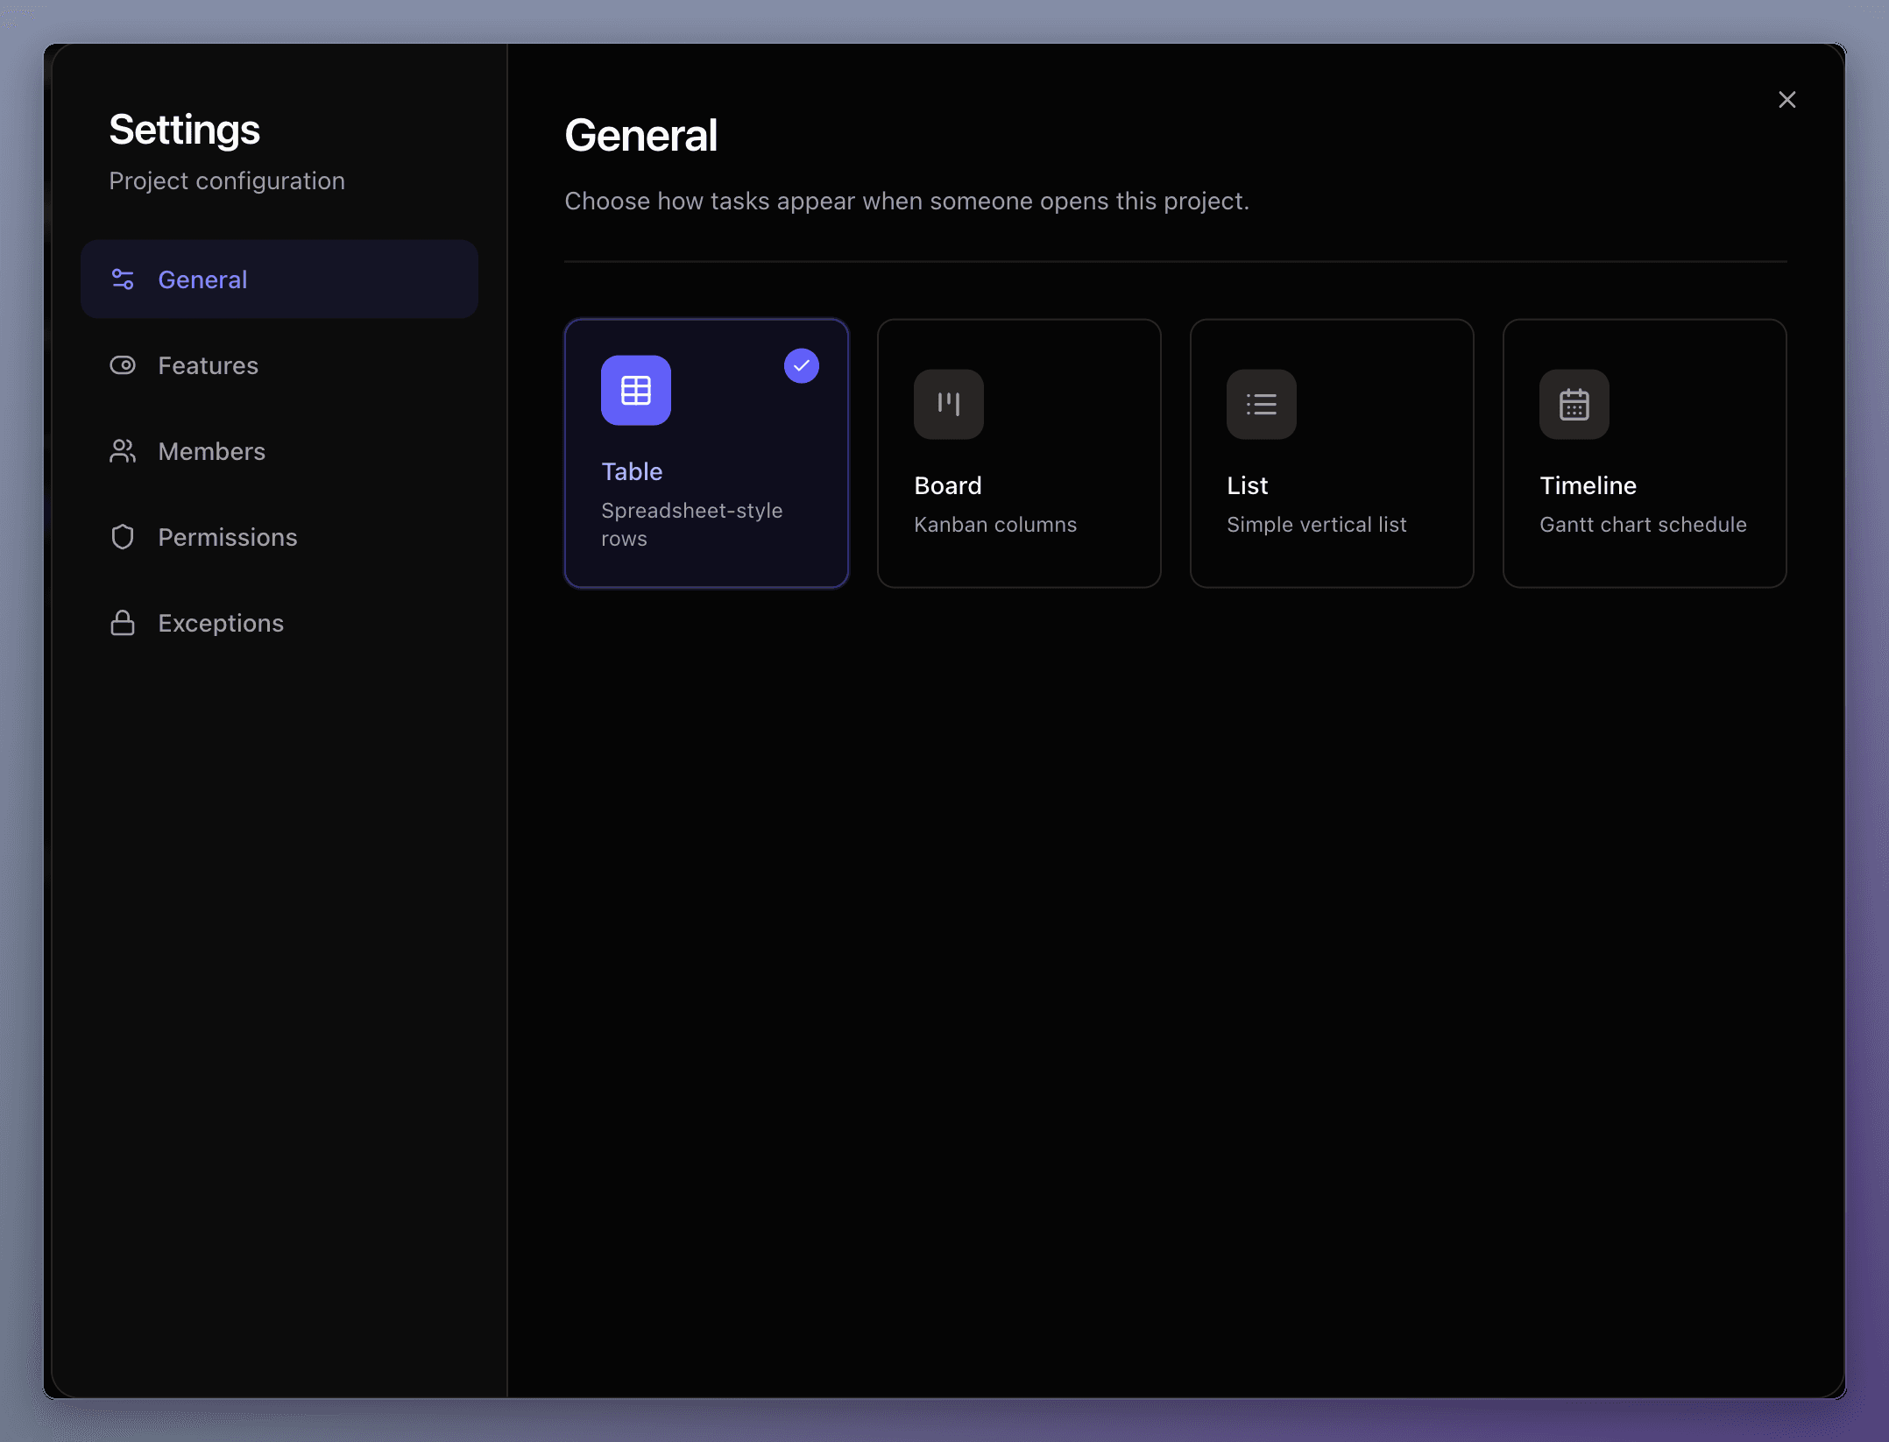
Task: Open the Exceptions section
Action: [279, 623]
